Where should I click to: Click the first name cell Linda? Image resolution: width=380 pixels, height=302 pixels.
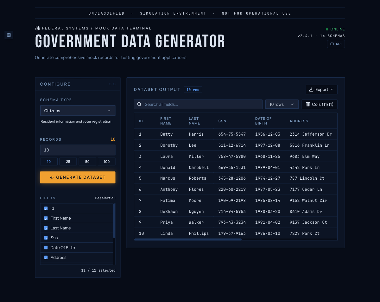[x=167, y=234]
